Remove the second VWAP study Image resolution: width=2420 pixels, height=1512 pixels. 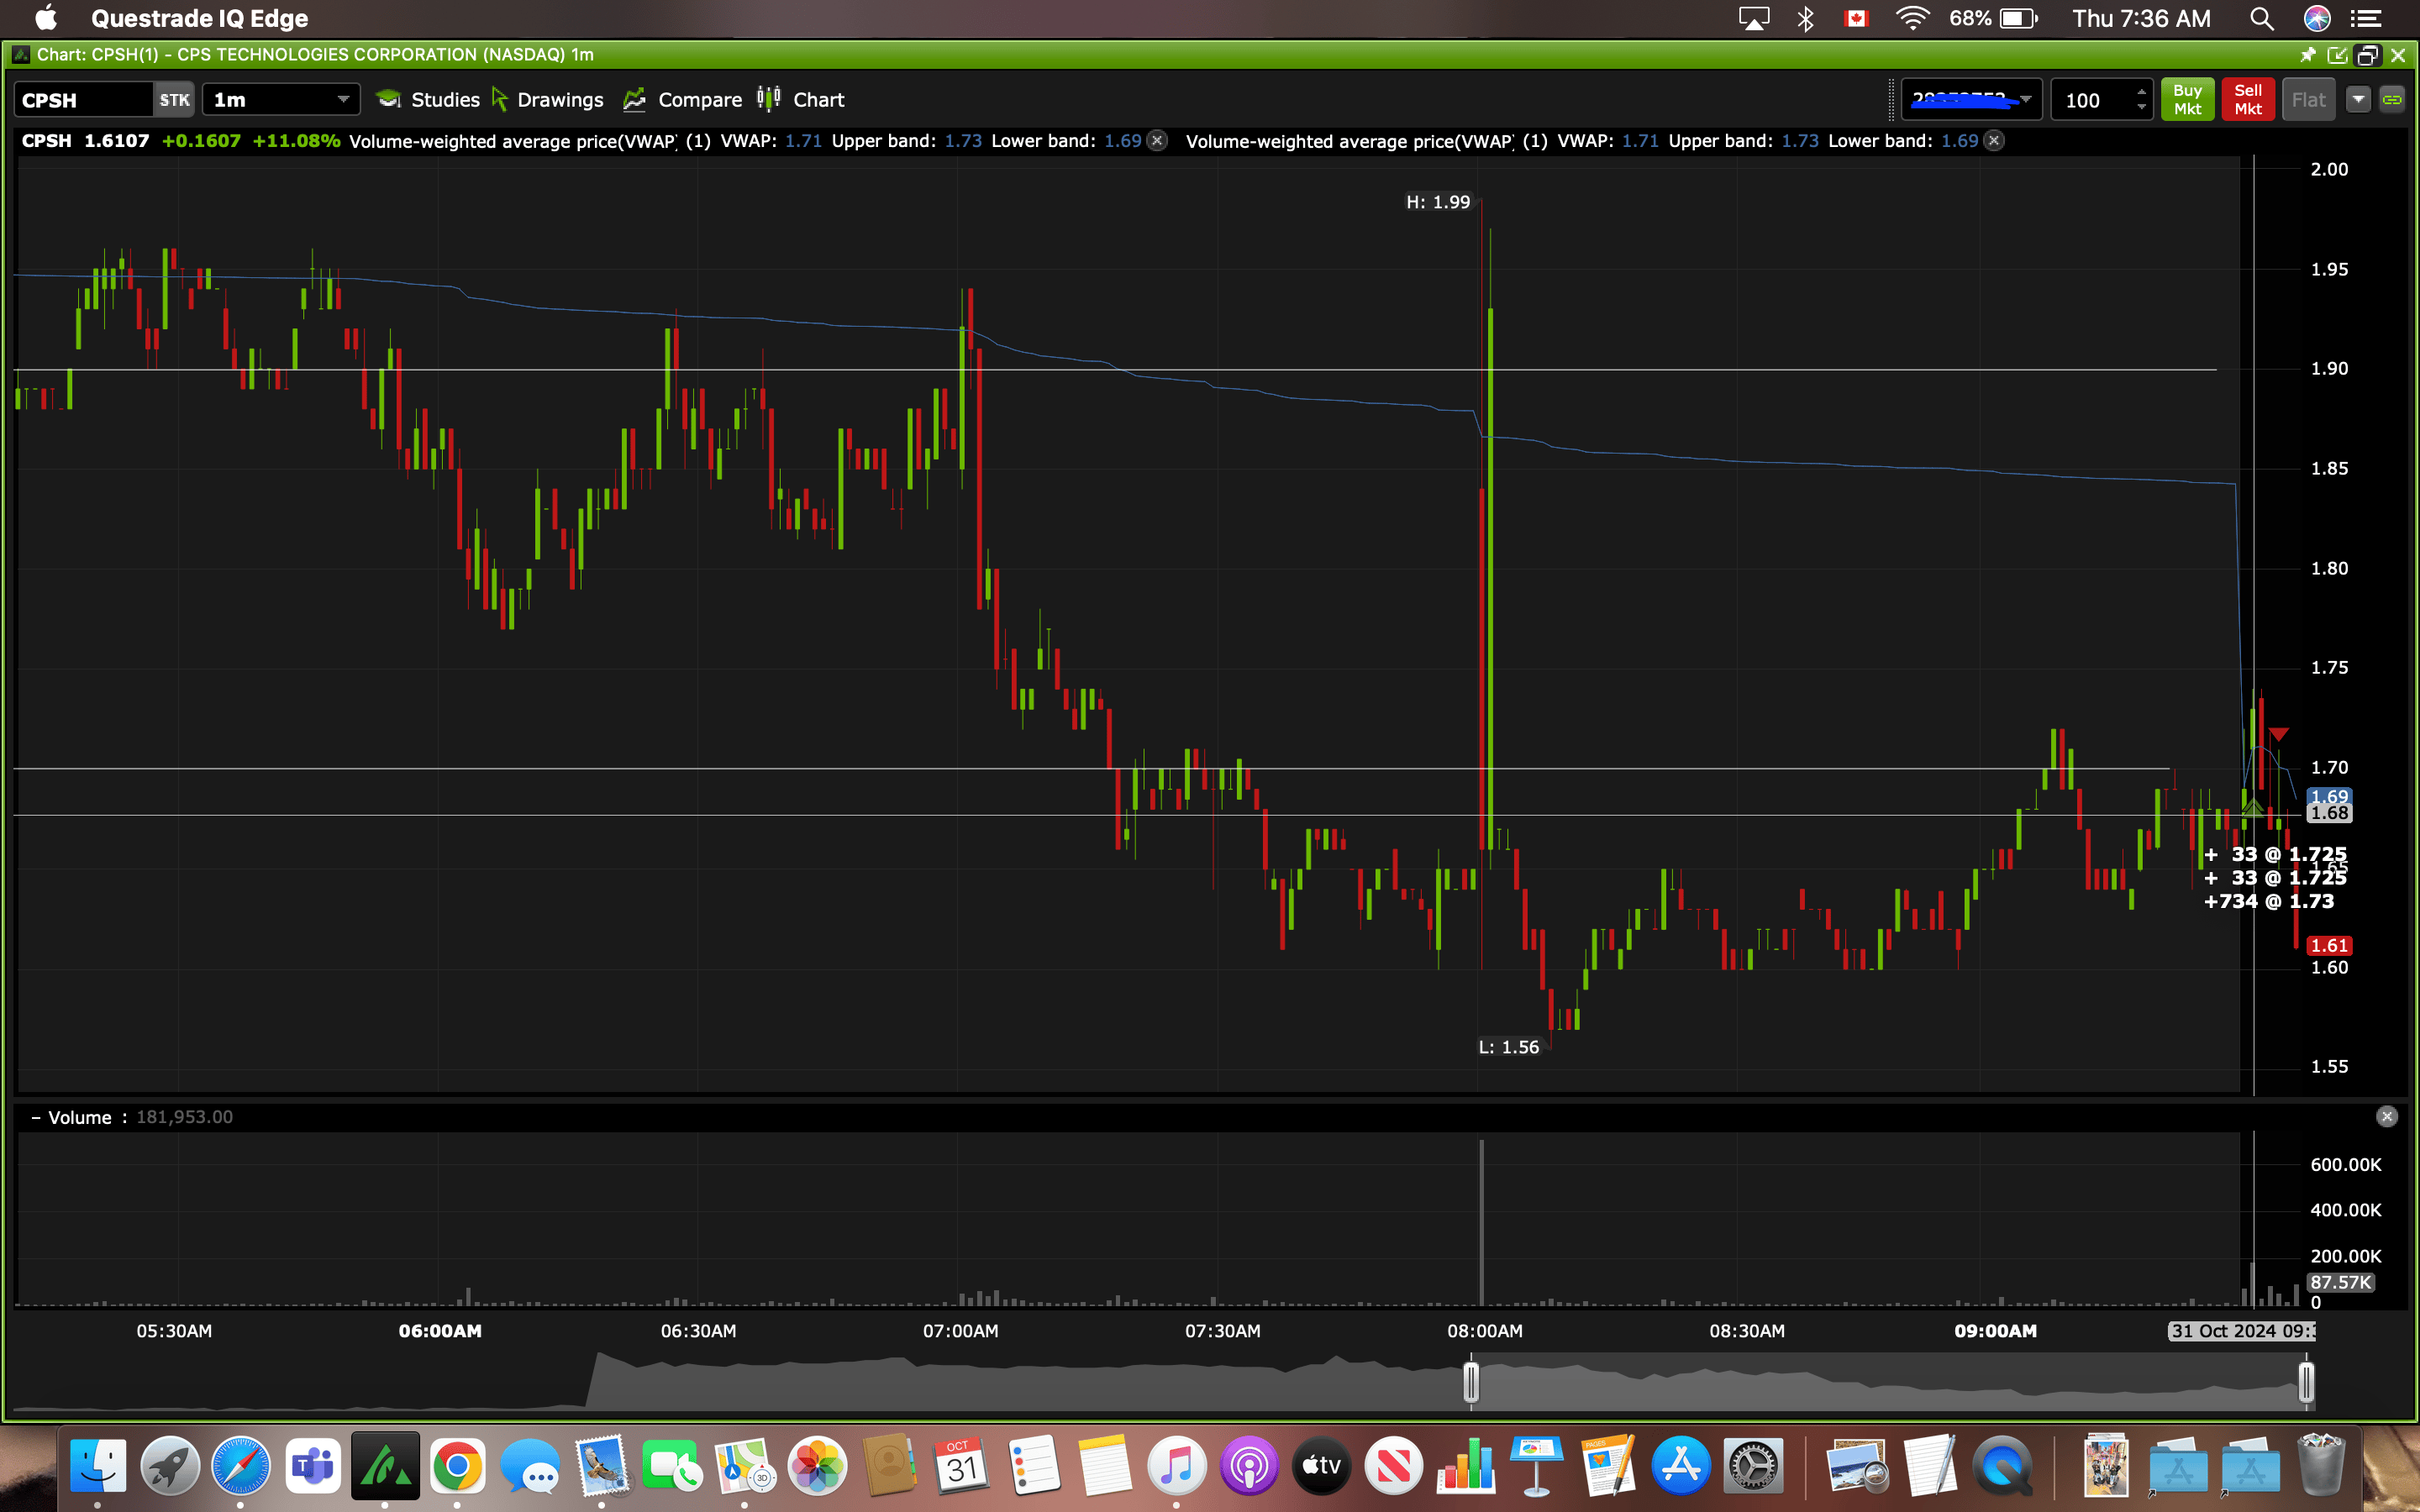pyautogui.click(x=1994, y=141)
